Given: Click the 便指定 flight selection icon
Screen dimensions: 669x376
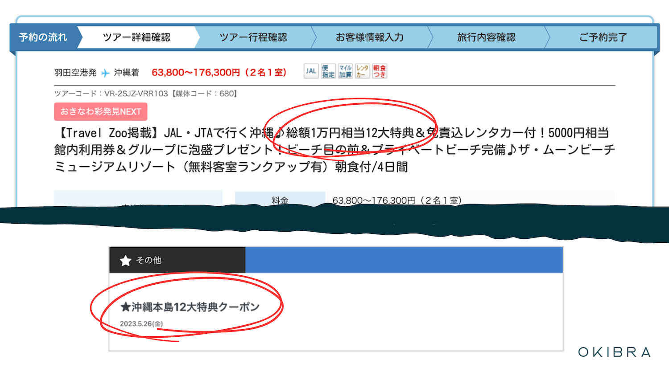Looking at the screenshot, I should (328, 71).
